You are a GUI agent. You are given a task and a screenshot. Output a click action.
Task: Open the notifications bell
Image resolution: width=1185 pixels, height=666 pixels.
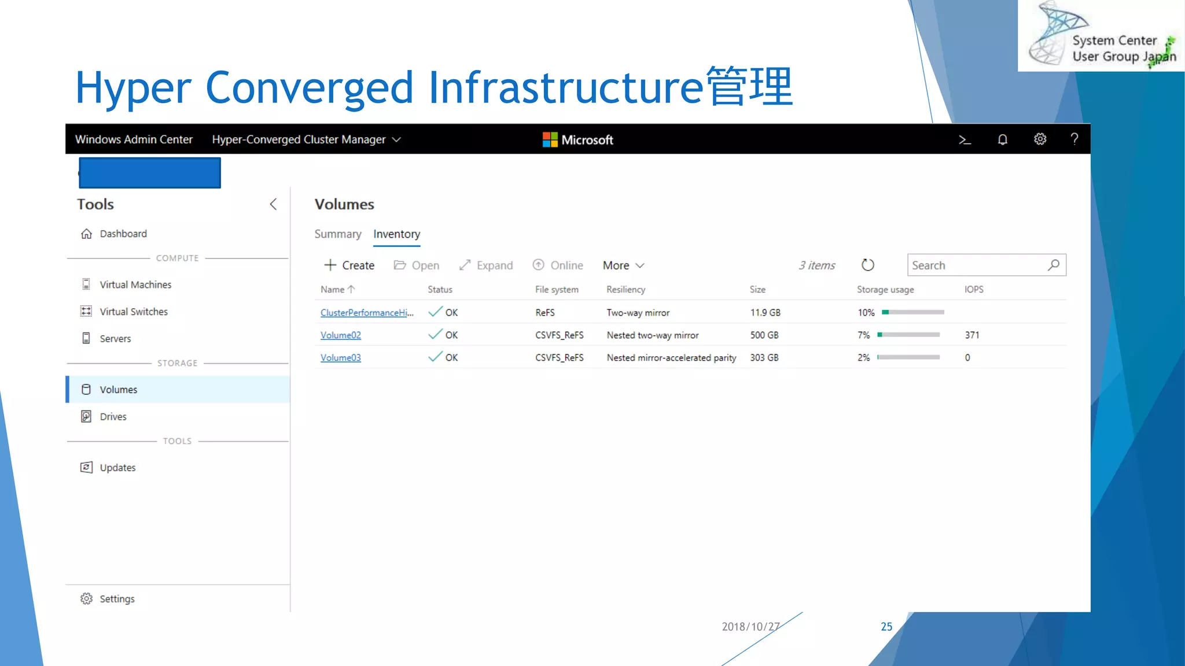[x=1002, y=139]
